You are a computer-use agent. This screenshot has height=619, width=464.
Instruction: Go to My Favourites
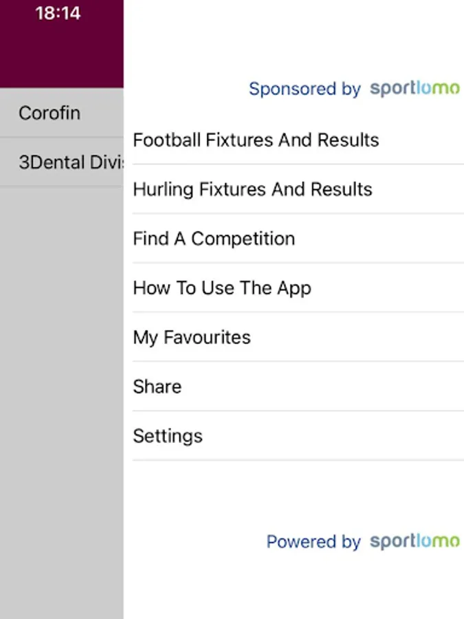pos(192,338)
